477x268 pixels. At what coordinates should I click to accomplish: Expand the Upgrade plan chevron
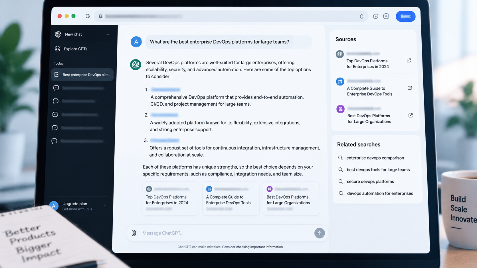(x=105, y=206)
